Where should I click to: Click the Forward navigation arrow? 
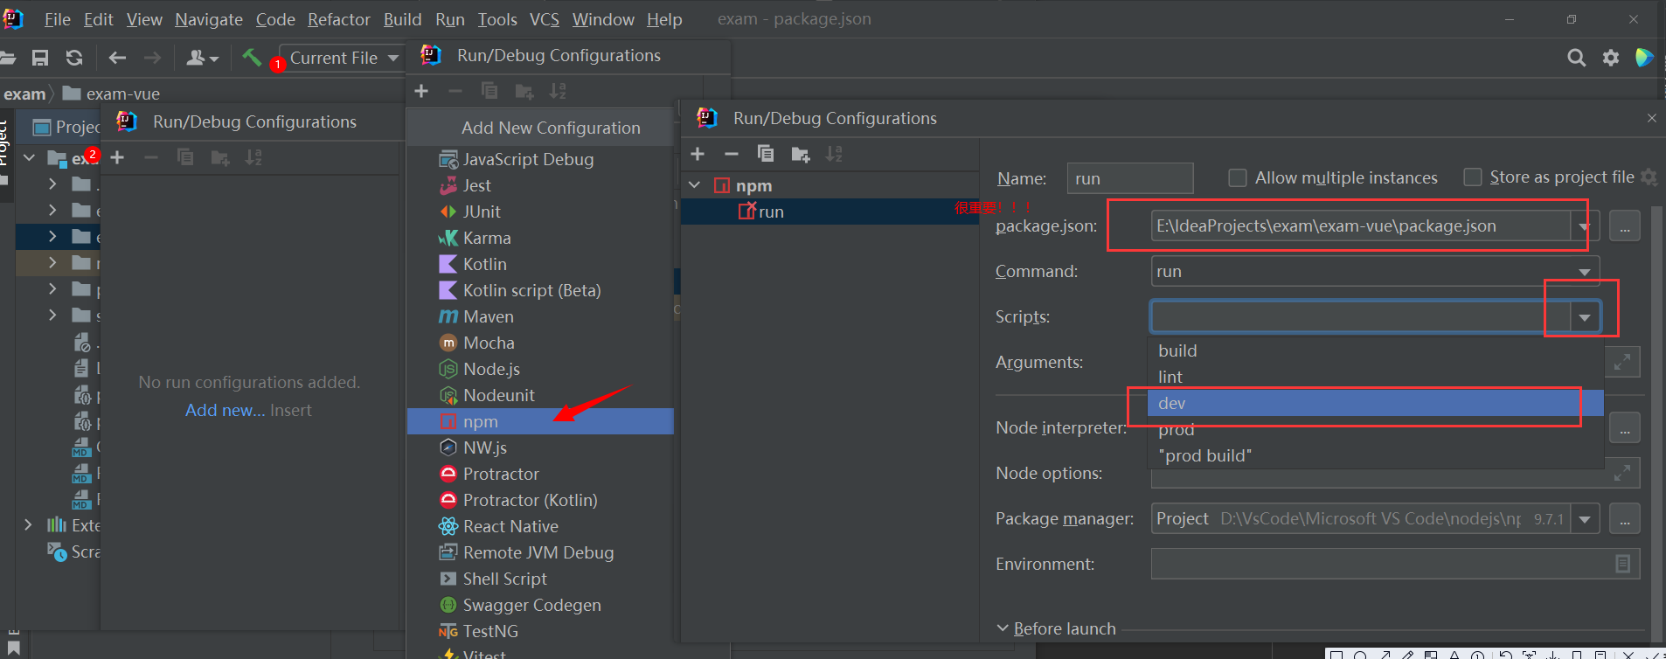point(152,58)
